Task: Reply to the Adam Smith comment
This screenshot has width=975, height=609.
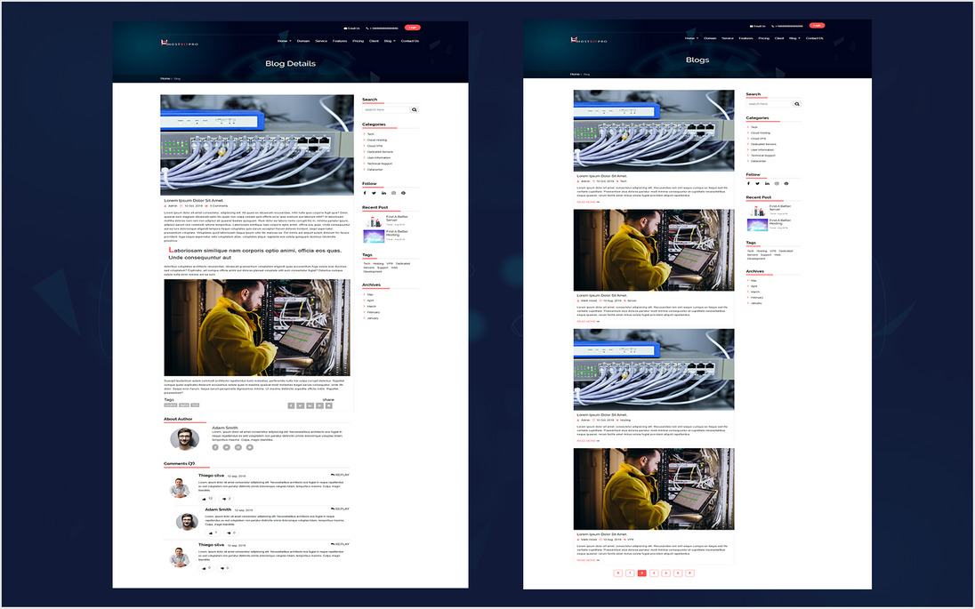Action: click(x=340, y=509)
